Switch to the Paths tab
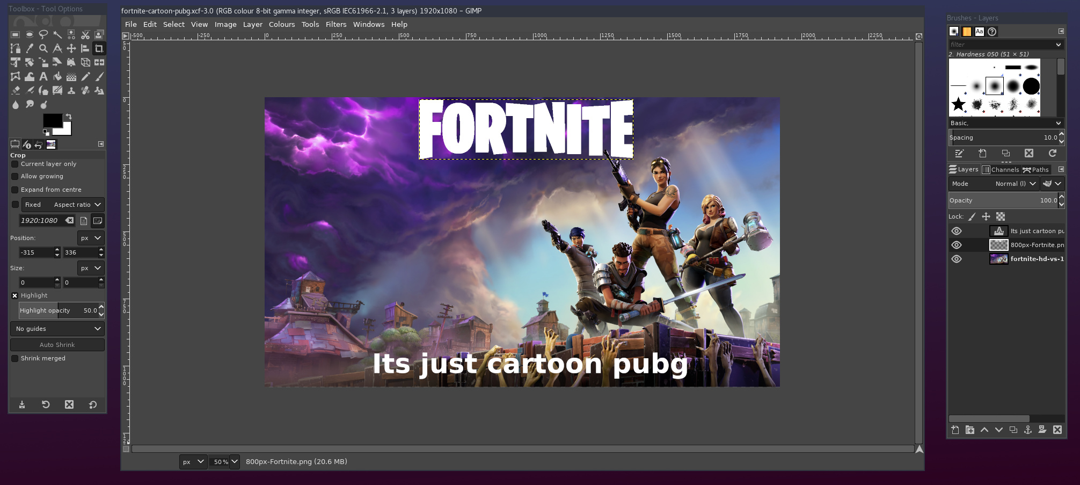1080x485 pixels. 1036,170
